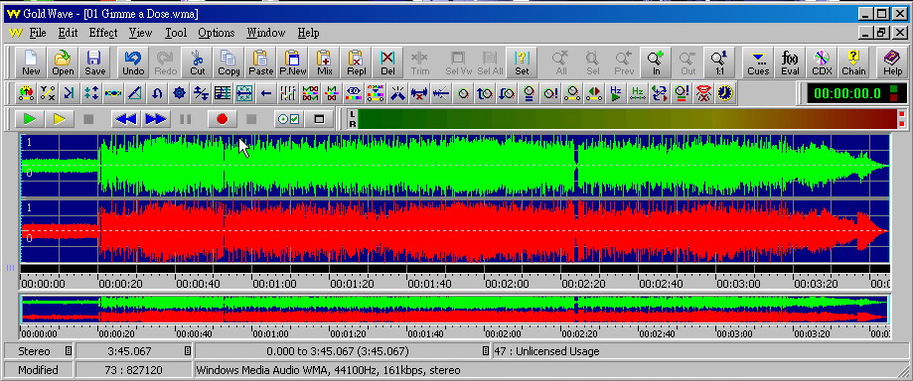This screenshot has height=381, width=913.
Task: Play with the green play button
Action: 29,119
